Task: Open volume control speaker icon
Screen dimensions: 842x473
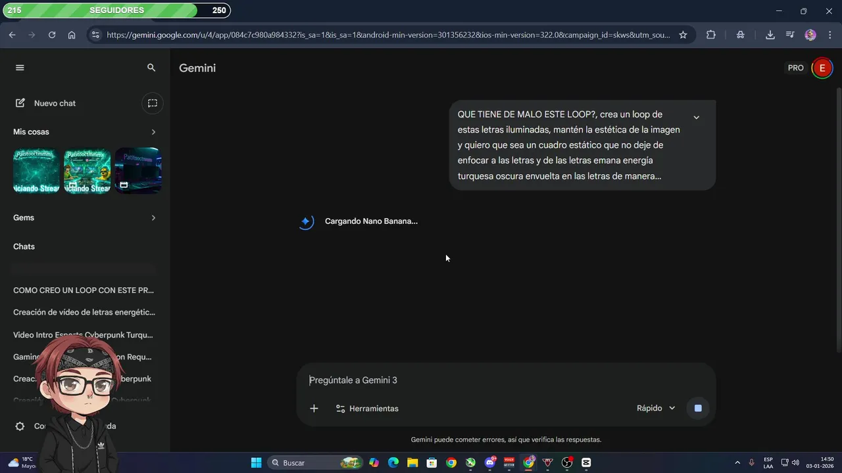Action: point(795,462)
